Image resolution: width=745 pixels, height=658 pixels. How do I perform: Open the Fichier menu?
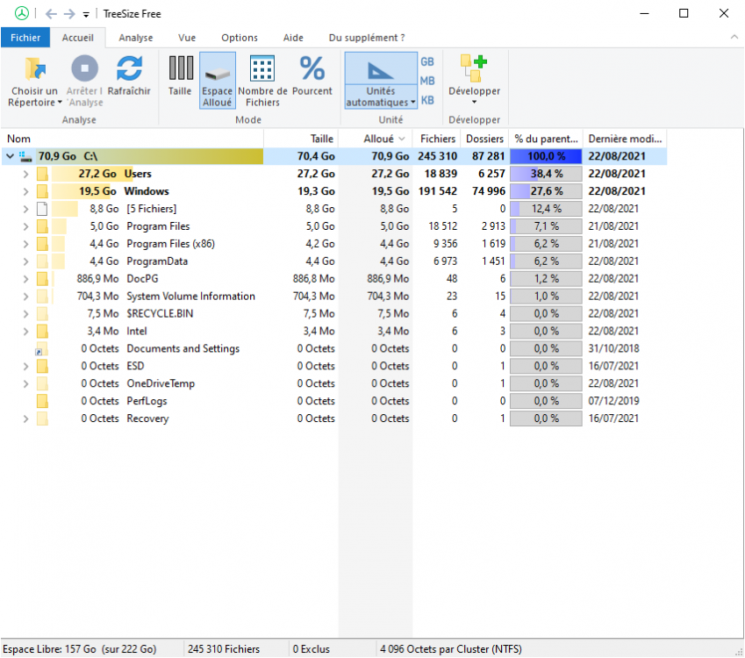pos(25,38)
